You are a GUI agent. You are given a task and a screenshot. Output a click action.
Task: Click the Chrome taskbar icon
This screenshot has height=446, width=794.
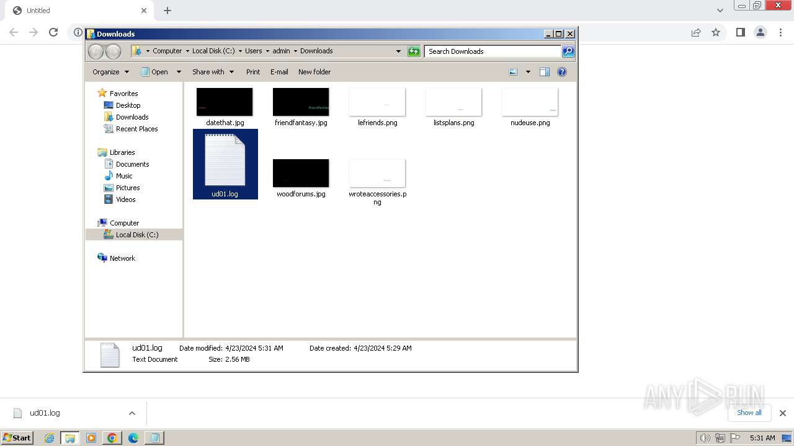coord(112,438)
